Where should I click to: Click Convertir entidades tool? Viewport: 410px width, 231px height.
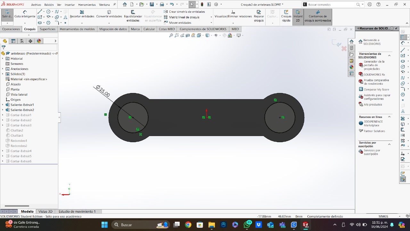tap(109, 14)
